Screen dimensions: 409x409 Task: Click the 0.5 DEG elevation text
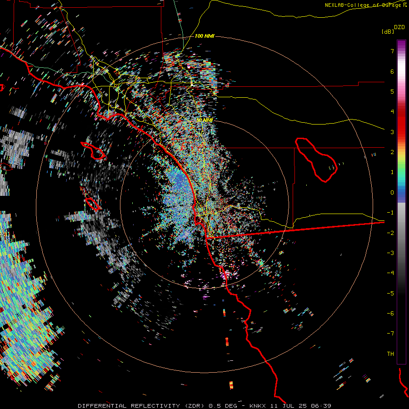[223, 406]
